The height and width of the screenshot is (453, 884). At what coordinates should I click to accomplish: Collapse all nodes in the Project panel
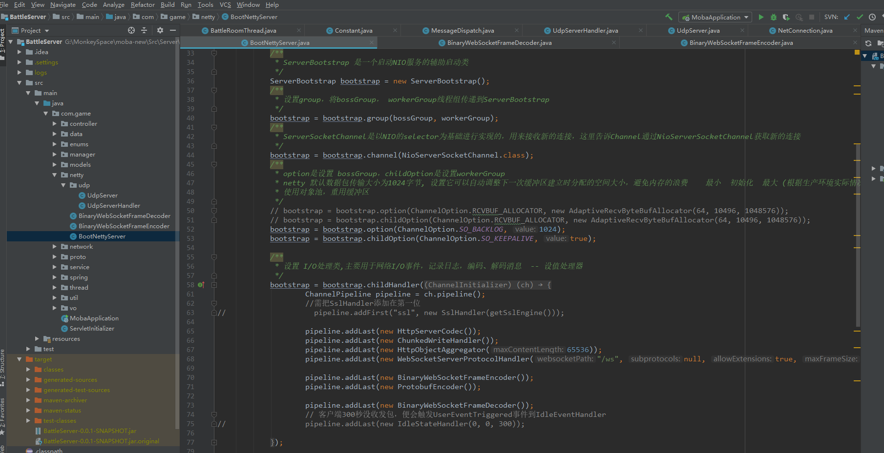point(144,30)
